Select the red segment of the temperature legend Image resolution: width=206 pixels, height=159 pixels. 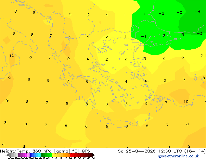(71, 155)
